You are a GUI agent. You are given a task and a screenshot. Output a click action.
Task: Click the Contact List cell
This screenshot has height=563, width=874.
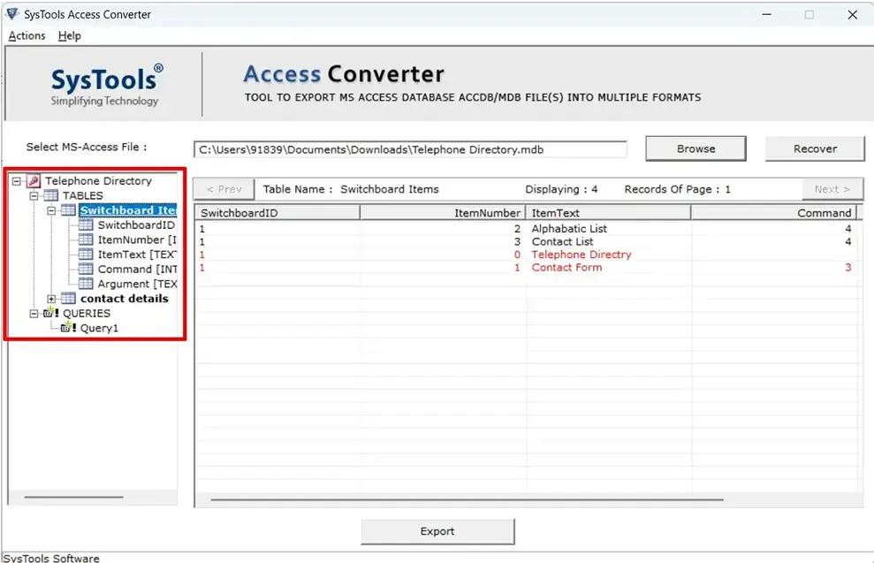pyautogui.click(x=562, y=241)
